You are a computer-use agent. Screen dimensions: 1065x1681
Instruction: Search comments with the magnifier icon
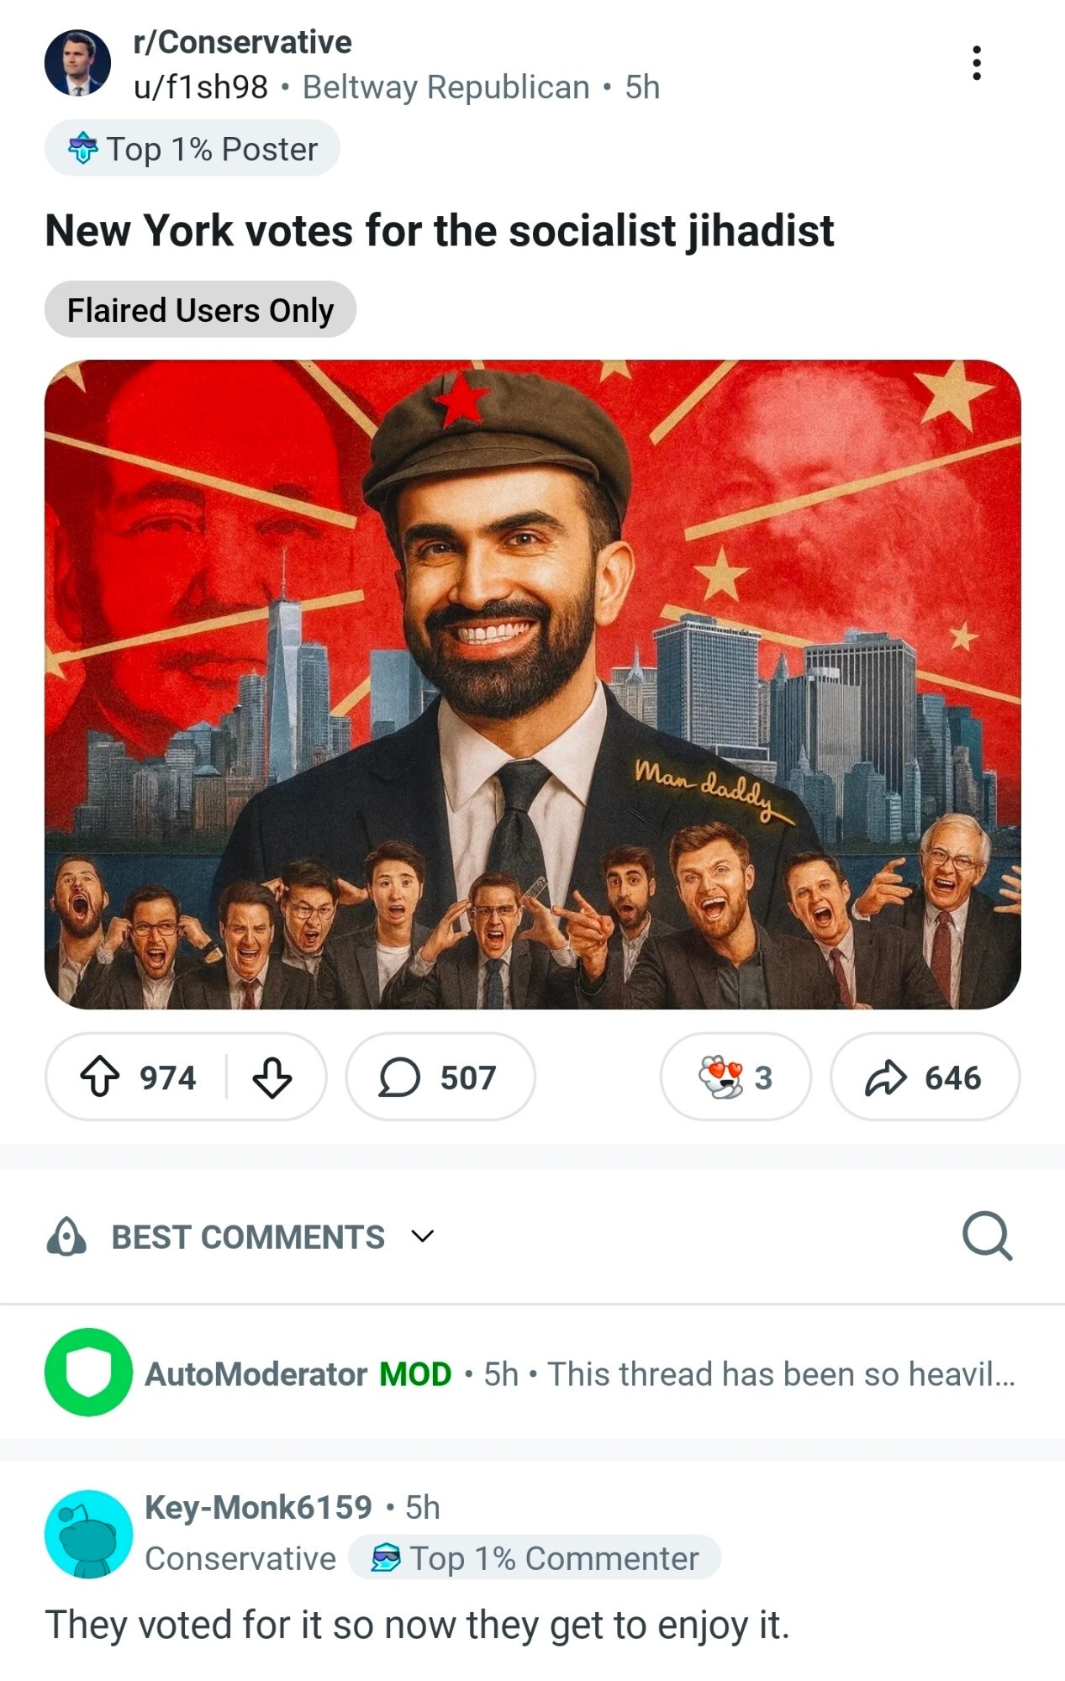[987, 1236]
